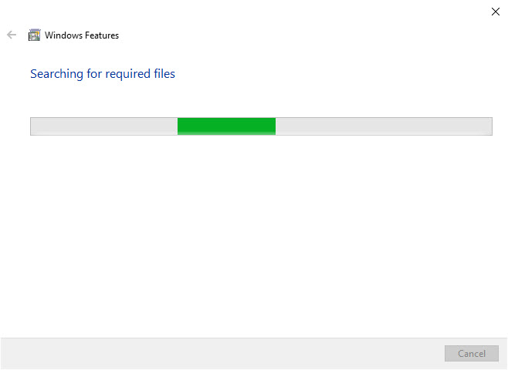Select the word Searching in the heading
Viewport: 508px width, 370px height.
pos(56,74)
